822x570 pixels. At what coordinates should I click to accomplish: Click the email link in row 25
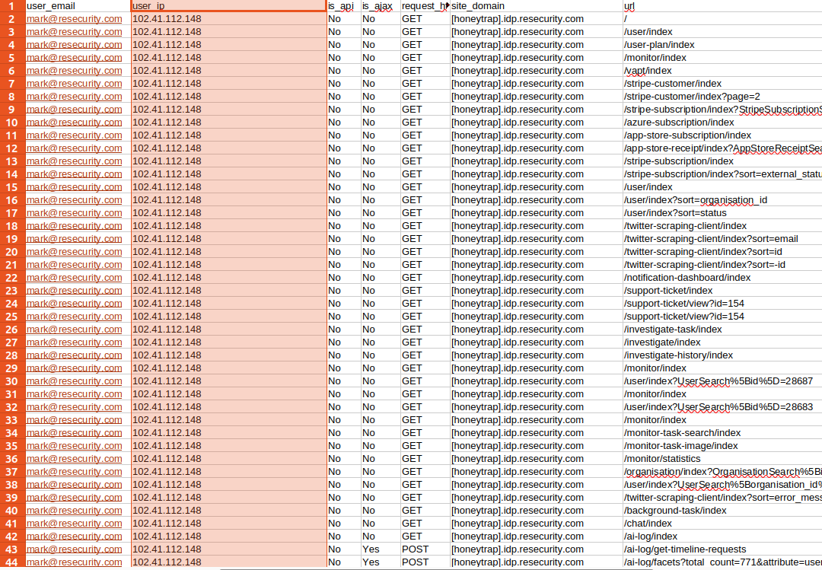74,317
